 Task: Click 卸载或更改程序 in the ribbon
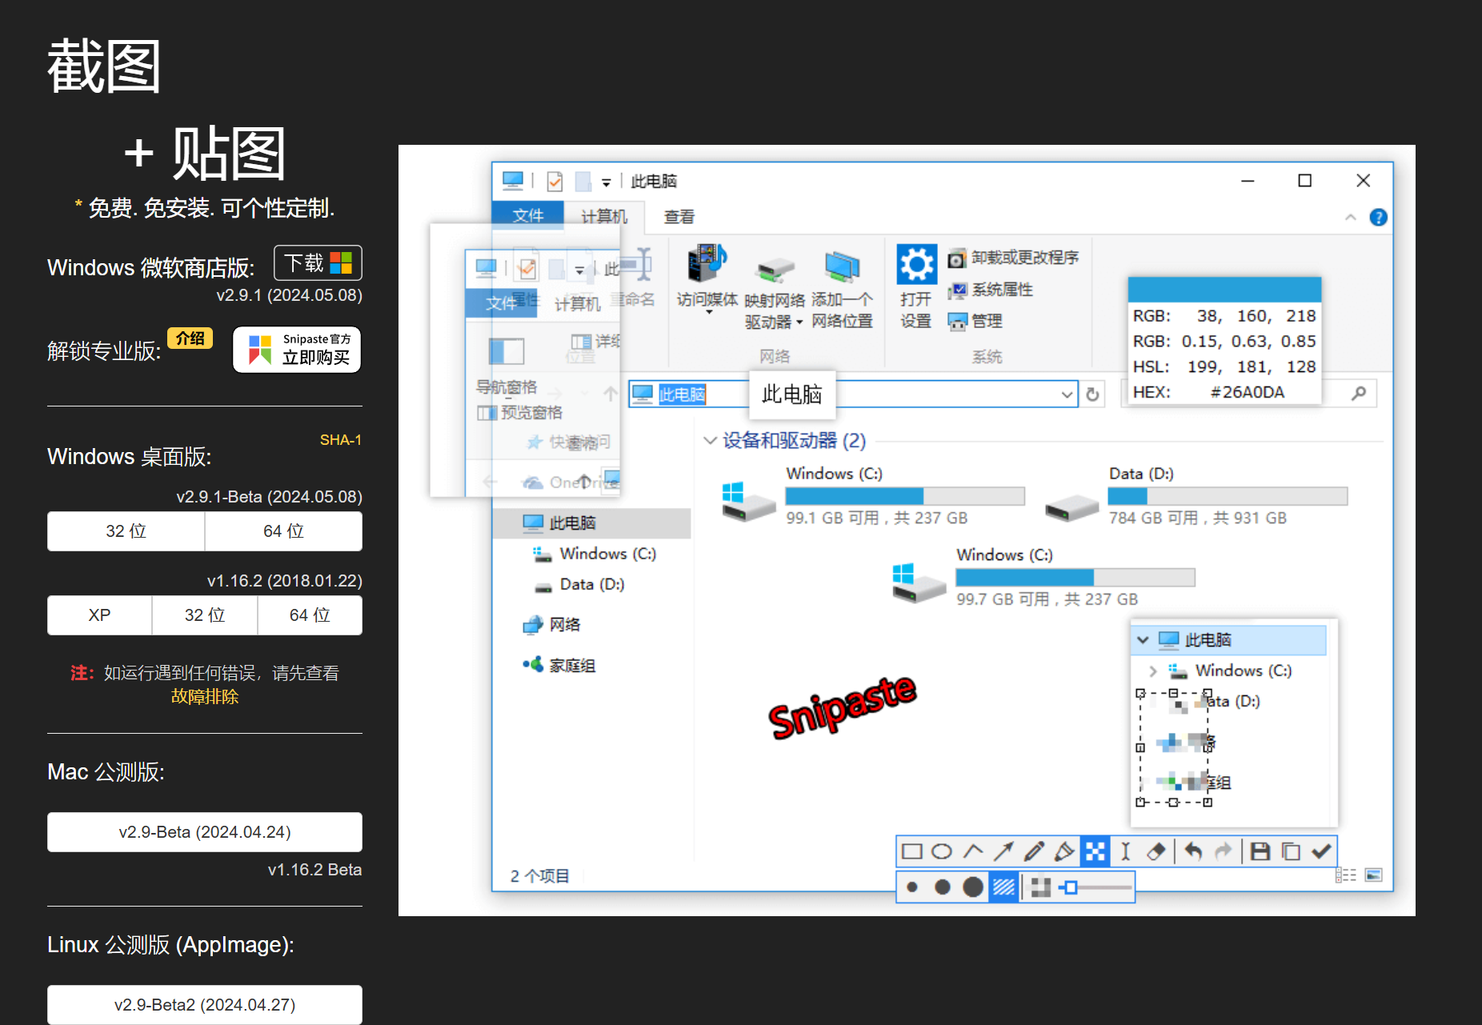1024,258
